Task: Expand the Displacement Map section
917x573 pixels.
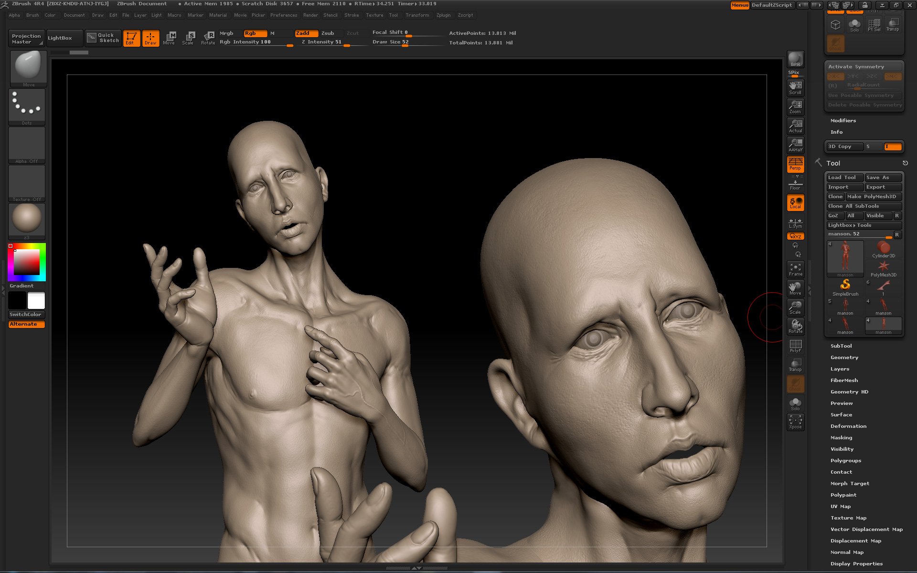Action: click(x=856, y=541)
